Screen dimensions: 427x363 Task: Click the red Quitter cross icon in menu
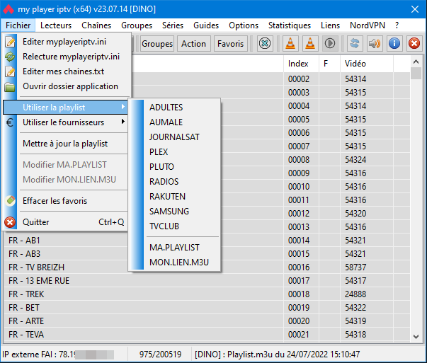pos(10,222)
